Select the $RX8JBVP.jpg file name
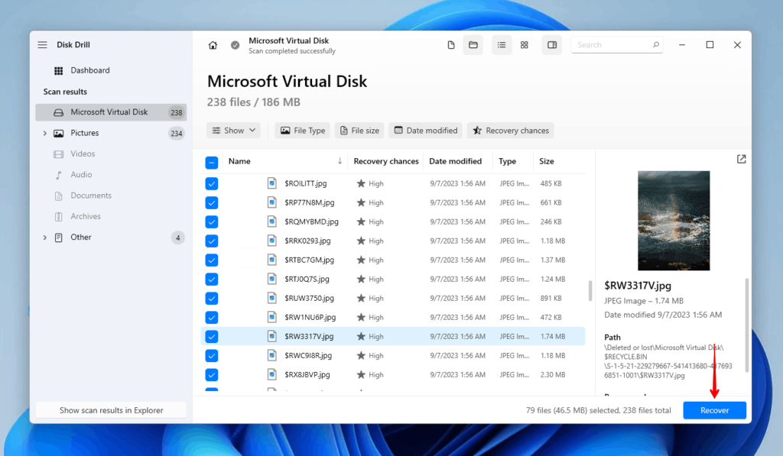 coord(307,375)
